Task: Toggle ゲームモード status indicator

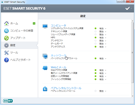Action: pos(96,44)
